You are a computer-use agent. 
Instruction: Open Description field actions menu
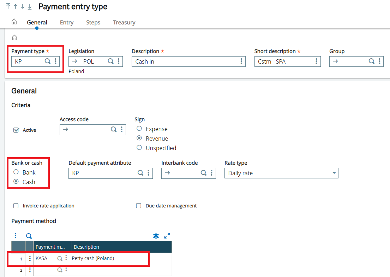pos(241,61)
